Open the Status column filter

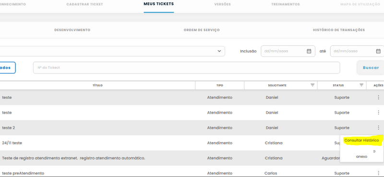[361, 85]
